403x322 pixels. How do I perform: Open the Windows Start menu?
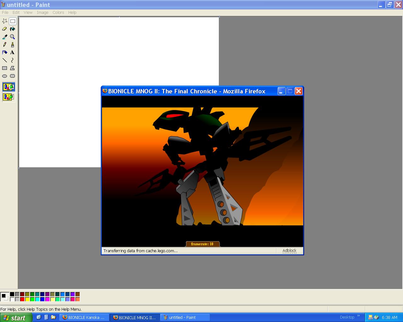point(16,318)
